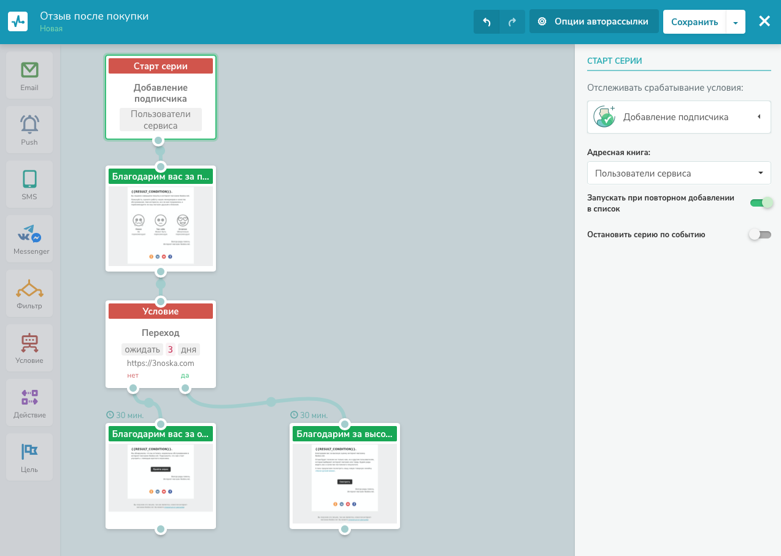This screenshot has width=781, height=556.
Task: Add a Цель block from sidebar
Action: coord(29,457)
